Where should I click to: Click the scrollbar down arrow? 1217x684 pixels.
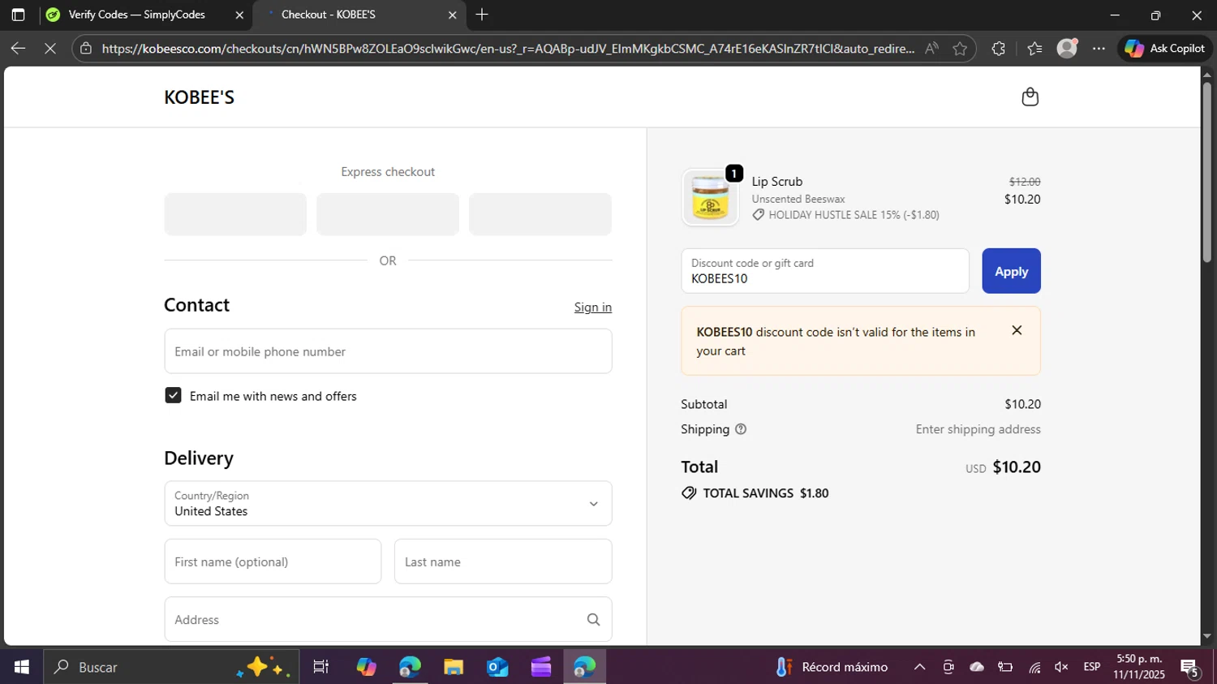point(1207,637)
